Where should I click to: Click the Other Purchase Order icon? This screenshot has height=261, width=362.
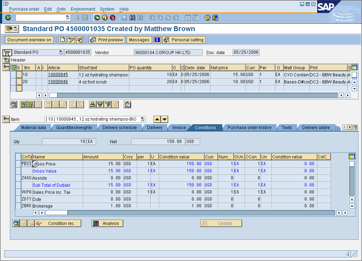coord(80,40)
